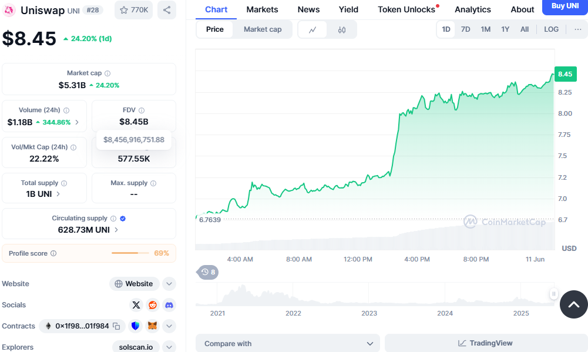Click the Uniswap unicorn logo

coord(9,10)
